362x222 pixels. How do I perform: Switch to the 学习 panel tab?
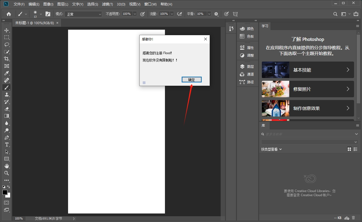265,26
